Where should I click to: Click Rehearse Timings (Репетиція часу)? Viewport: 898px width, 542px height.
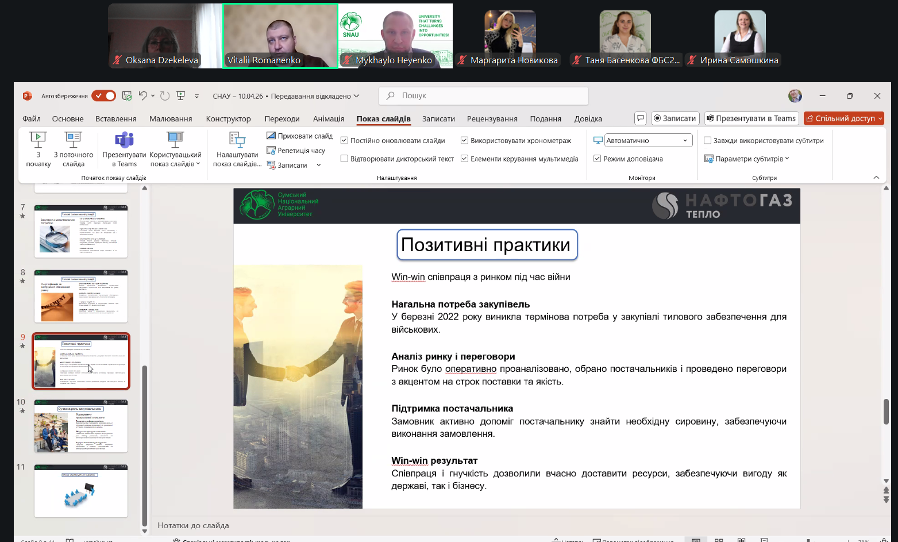pyautogui.click(x=296, y=151)
